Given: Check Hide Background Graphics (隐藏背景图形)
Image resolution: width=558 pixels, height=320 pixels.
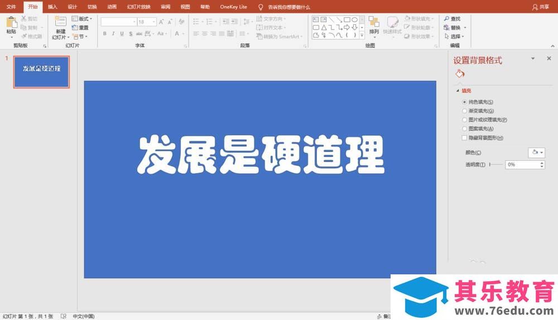Looking at the screenshot, I should [x=464, y=137].
